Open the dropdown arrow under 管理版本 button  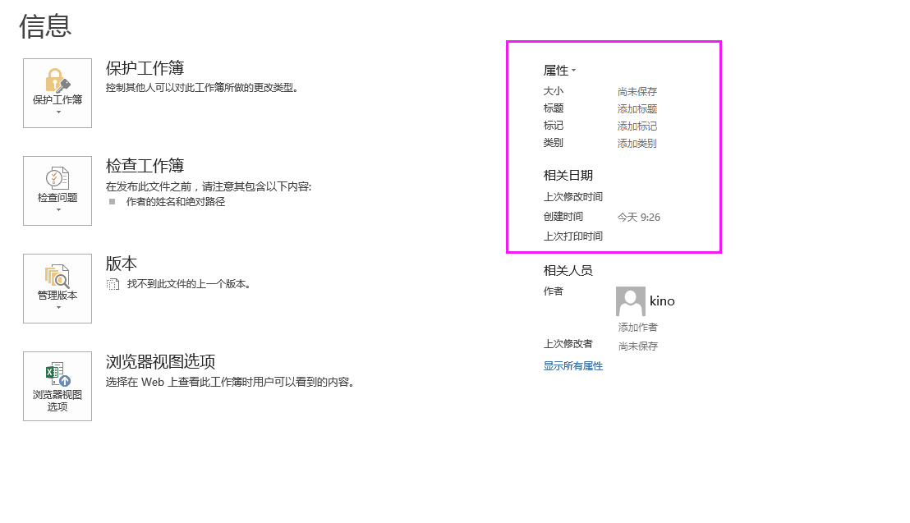point(57,308)
